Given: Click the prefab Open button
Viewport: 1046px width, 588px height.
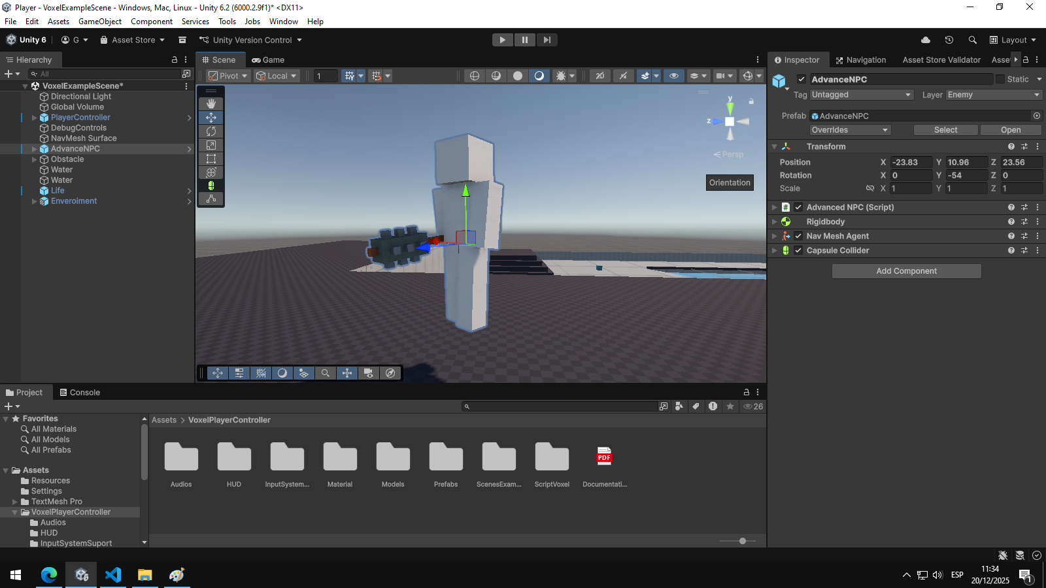Looking at the screenshot, I should tap(1010, 130).
